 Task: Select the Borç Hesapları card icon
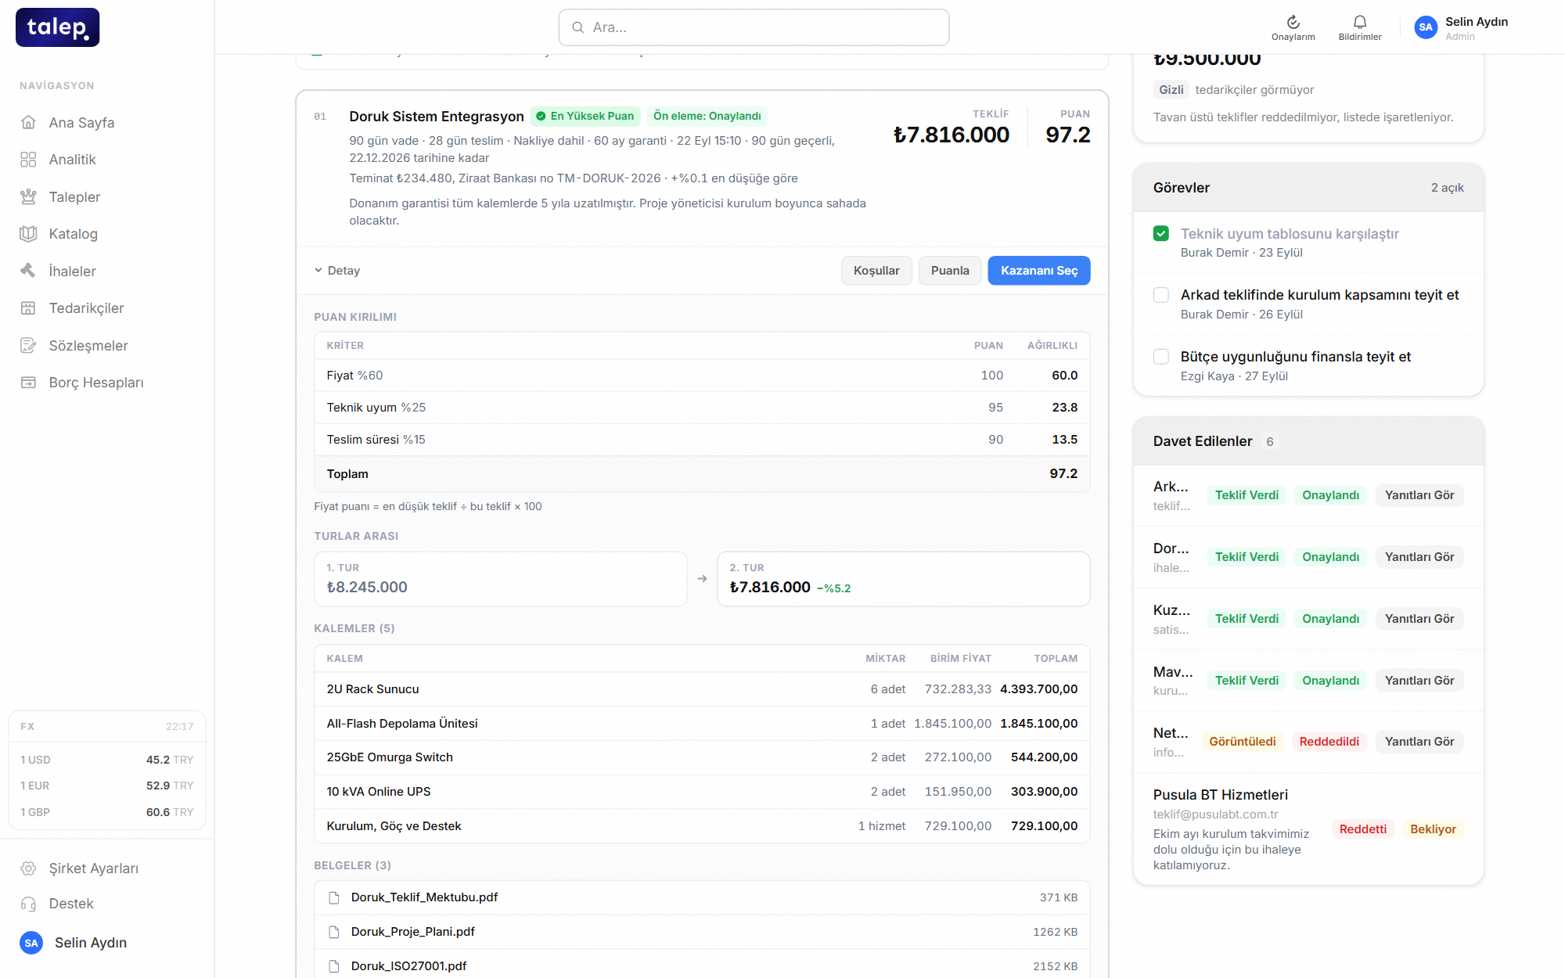28,382
